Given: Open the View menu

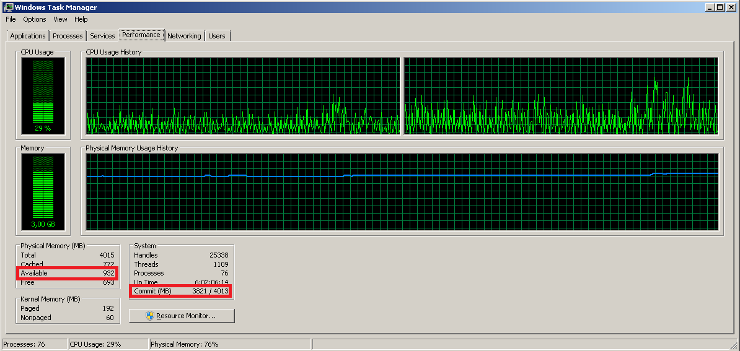Looking at the screenshot, I should click(x=60, y=19).
